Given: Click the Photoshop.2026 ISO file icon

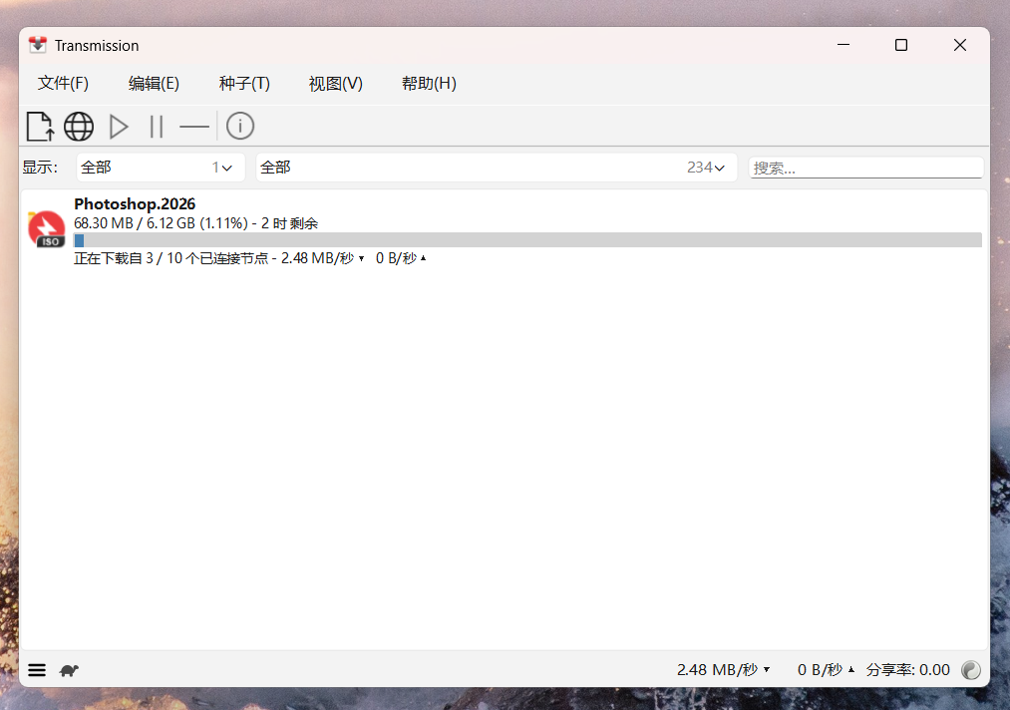Looking at the screenshot, I should coord(47,229).
